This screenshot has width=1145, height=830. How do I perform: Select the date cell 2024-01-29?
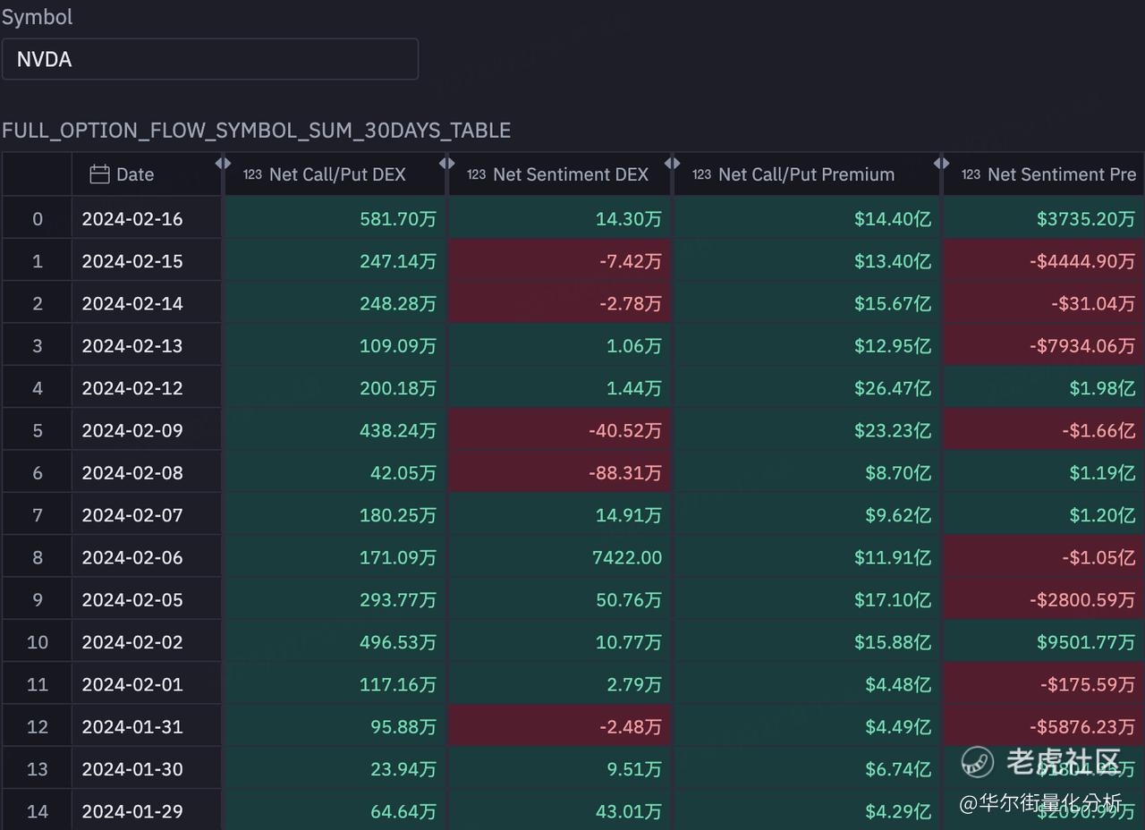coord(147,811)
